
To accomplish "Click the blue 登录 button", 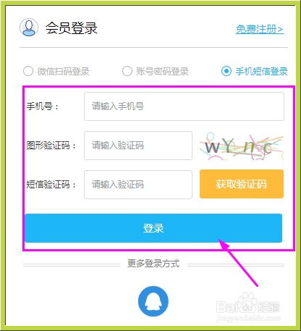I will 153,228.
